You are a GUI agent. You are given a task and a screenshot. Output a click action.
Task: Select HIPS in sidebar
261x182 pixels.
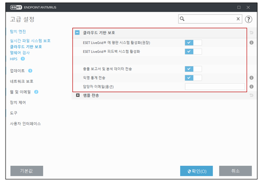(13, 59)
